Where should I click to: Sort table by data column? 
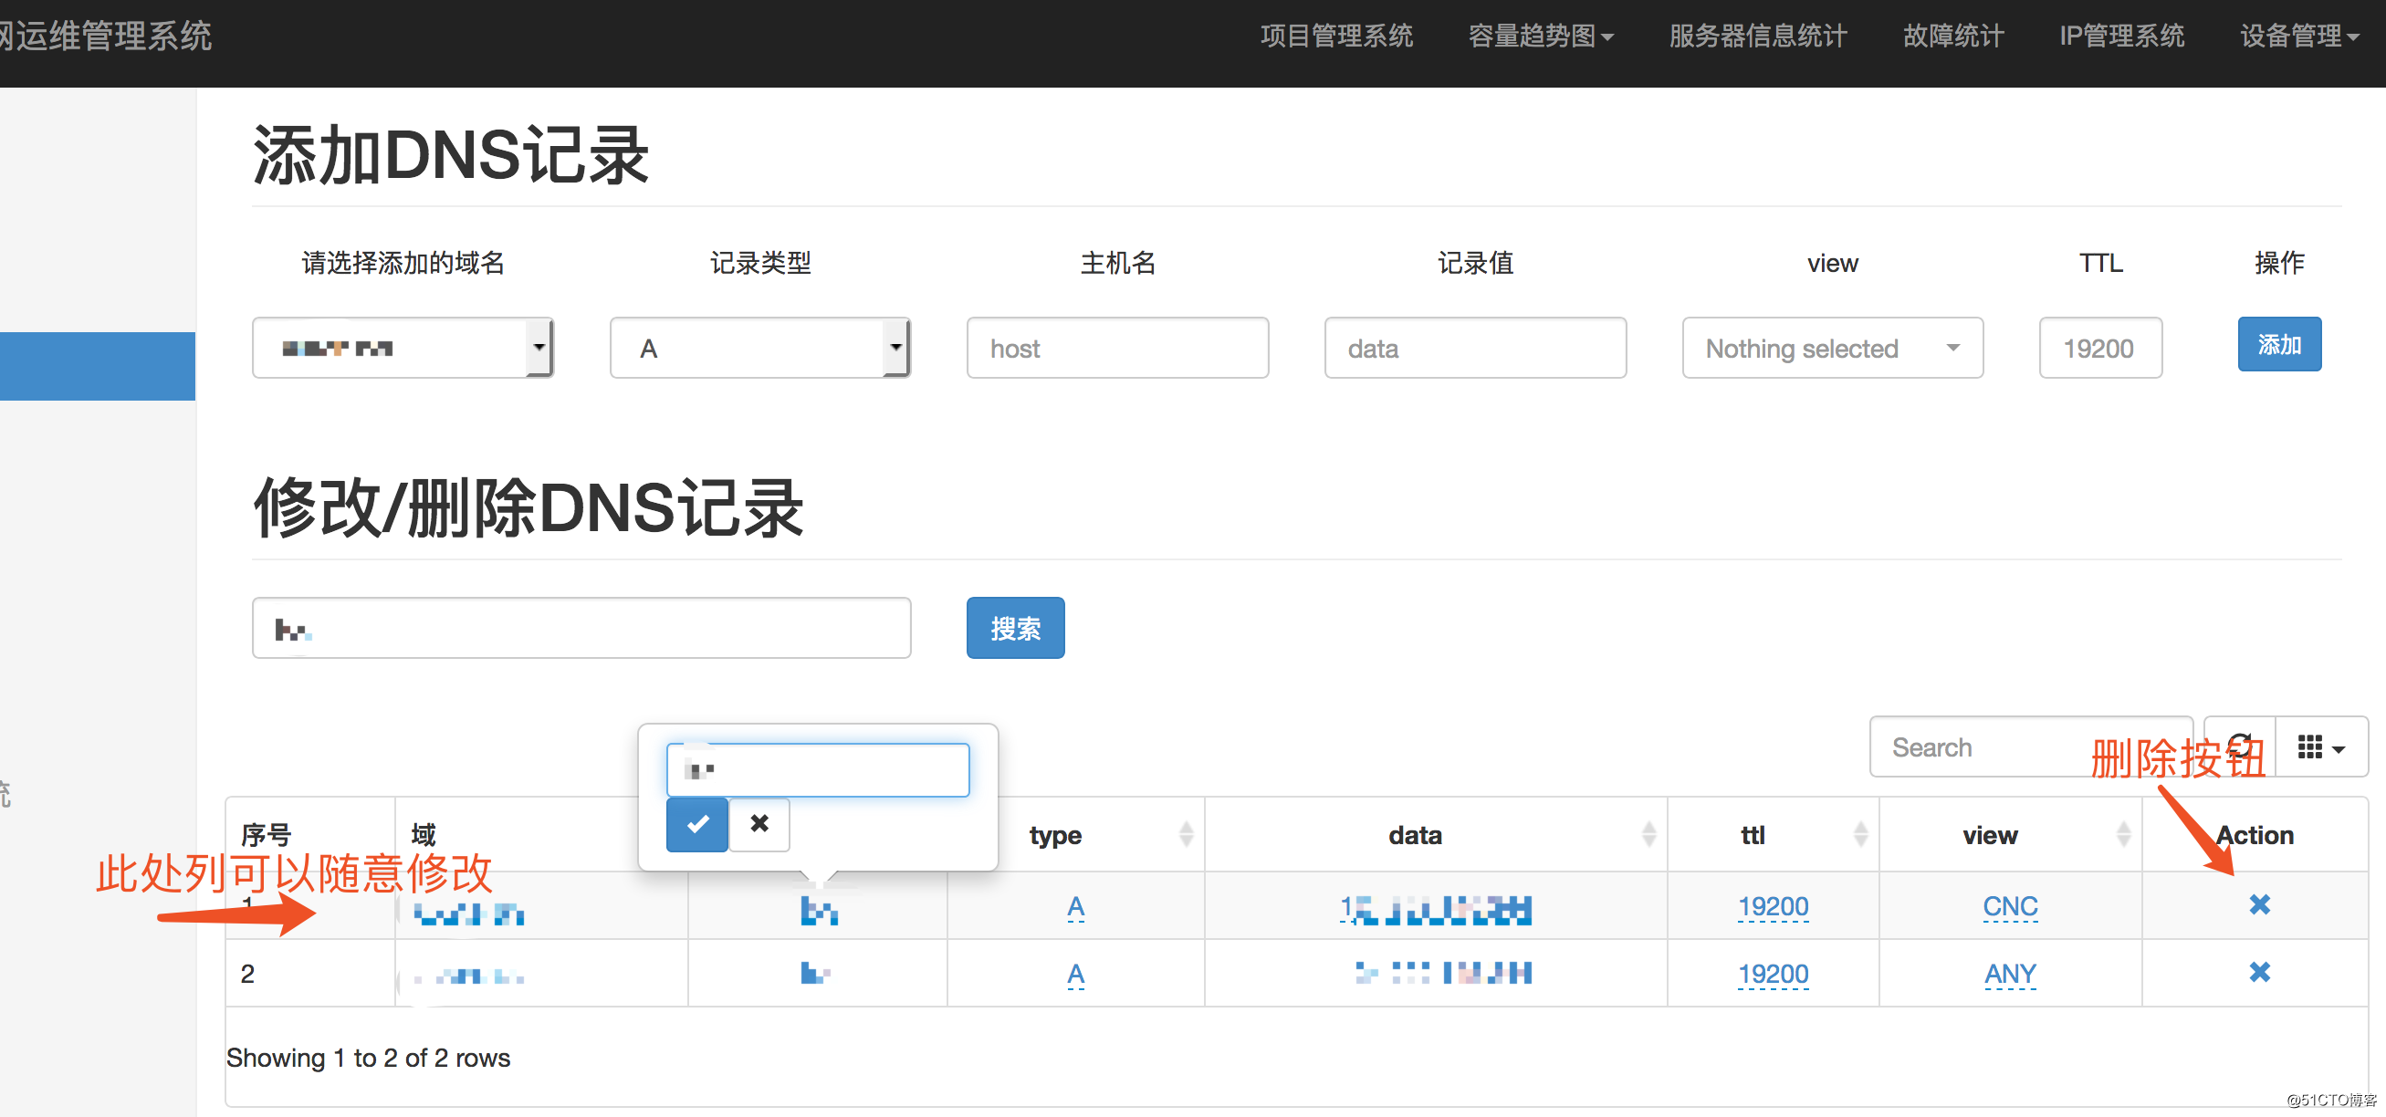click(x=1435, y=834)
